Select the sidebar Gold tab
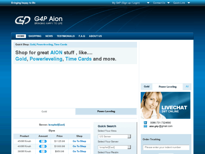This screenshot has width=205, height=154. [147, 86]
